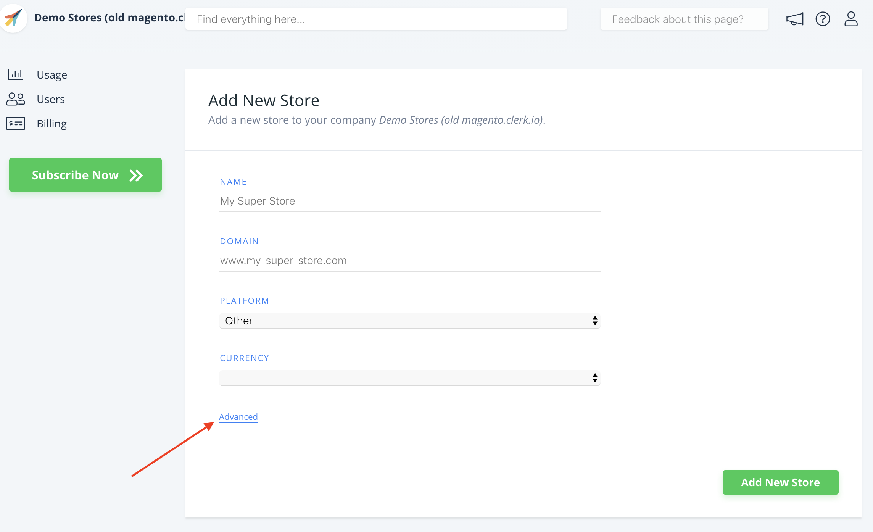Go to Usage in sidebar

click(52, 75)
